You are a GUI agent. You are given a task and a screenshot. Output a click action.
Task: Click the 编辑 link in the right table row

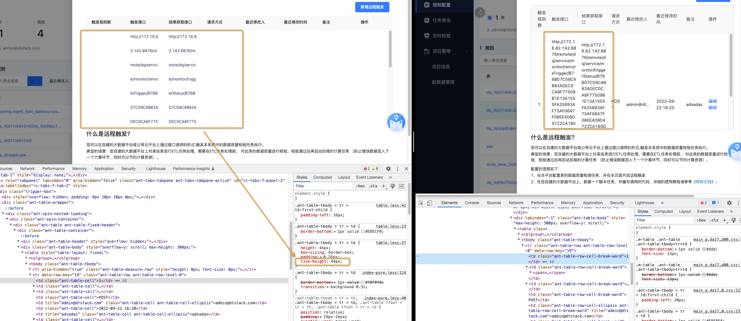pyautogui.click(x=713, y=101)
